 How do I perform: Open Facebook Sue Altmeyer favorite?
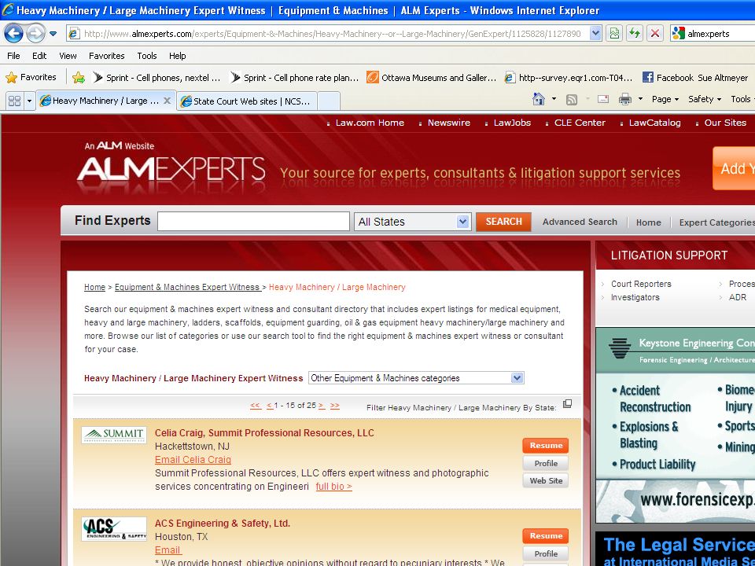point(696,78)
